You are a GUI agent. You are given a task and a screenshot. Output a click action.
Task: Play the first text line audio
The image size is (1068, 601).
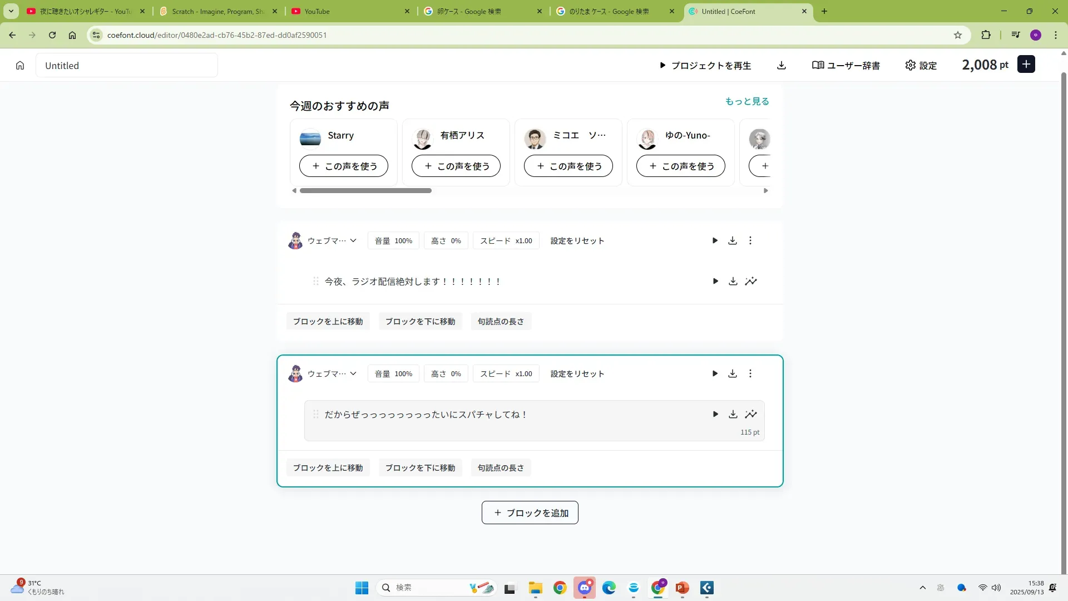coord(715,281)
